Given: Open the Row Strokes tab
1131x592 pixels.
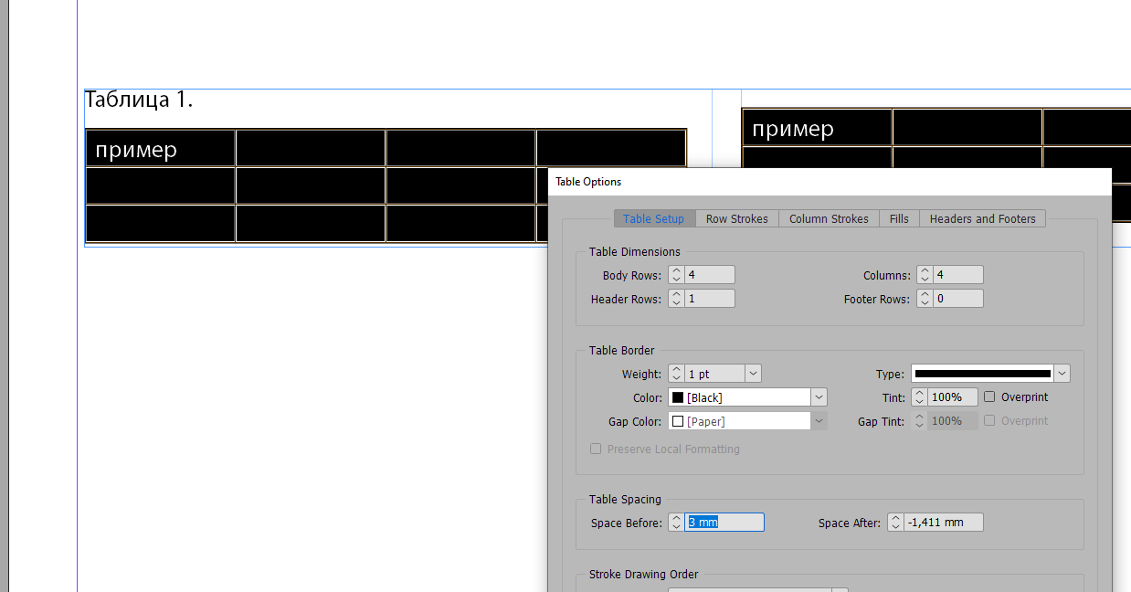Looking at the screenshot, I should tap(737, 219).
